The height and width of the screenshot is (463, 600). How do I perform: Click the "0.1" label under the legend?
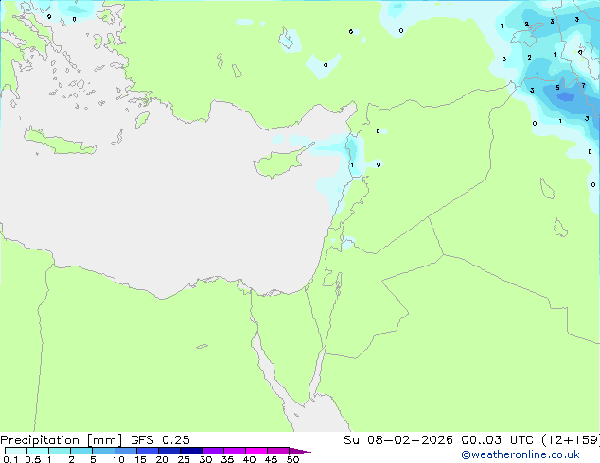click(10, 459)
